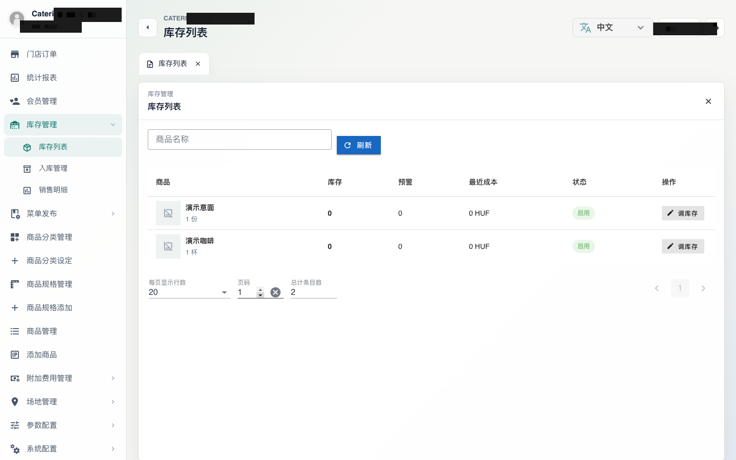Click the 销售明细 chart icon
This screenshot has height=460, width=736.
pyautogui.click(x=27, y=190)
